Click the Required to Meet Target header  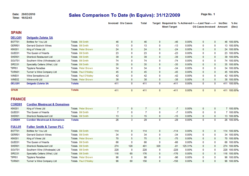coord(169,25)
